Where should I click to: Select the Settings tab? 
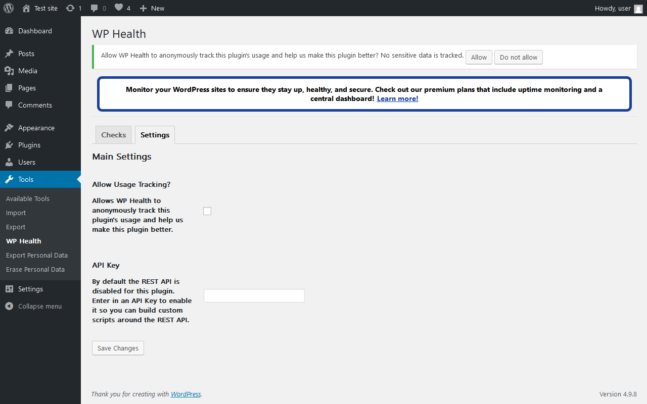coord(155,135)
